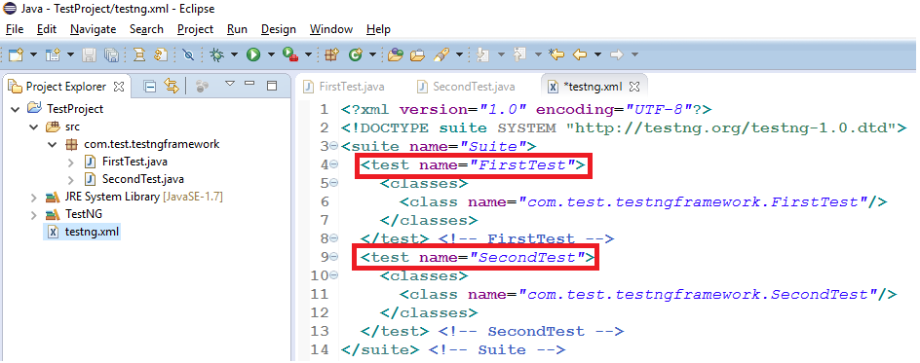The image size is (920, 363).
Task: Start debugging with the bug icon
Action: pyautogui.click(x=217, y=55)
